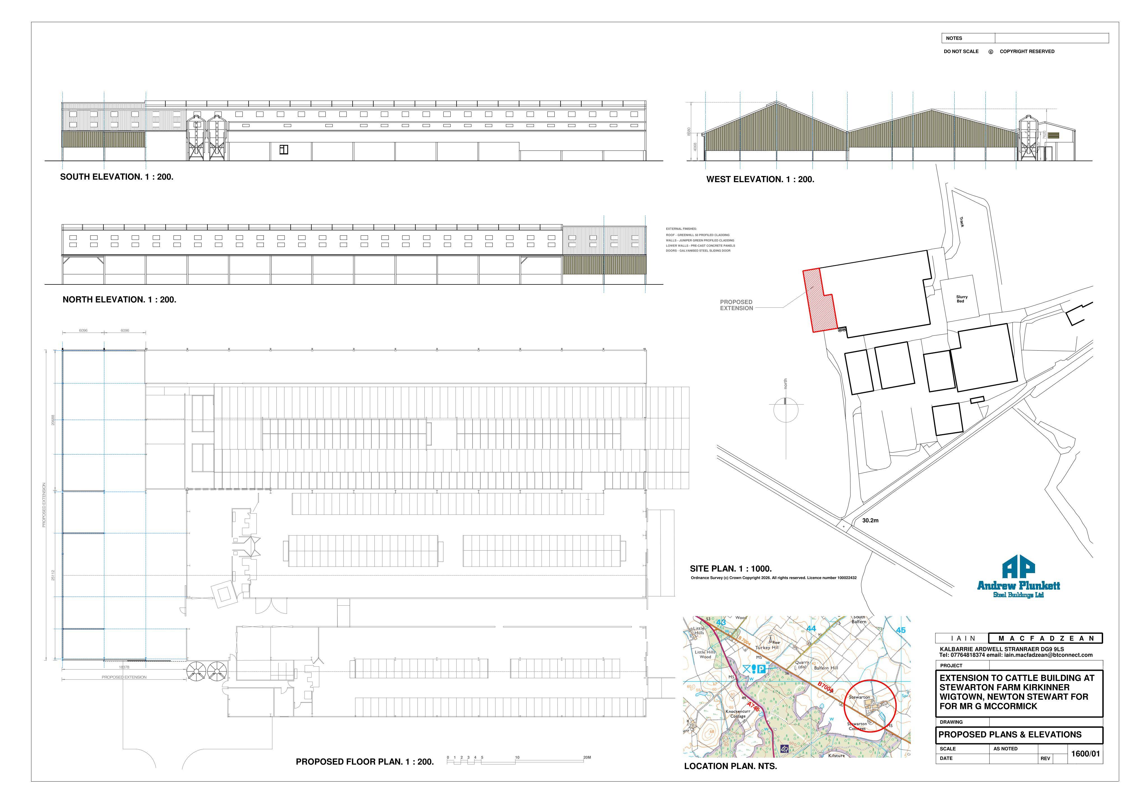Click the blue parking P icon on the location map
Image resolution: width=1148 pixels, height=811 pixels.
pos(761,669)
